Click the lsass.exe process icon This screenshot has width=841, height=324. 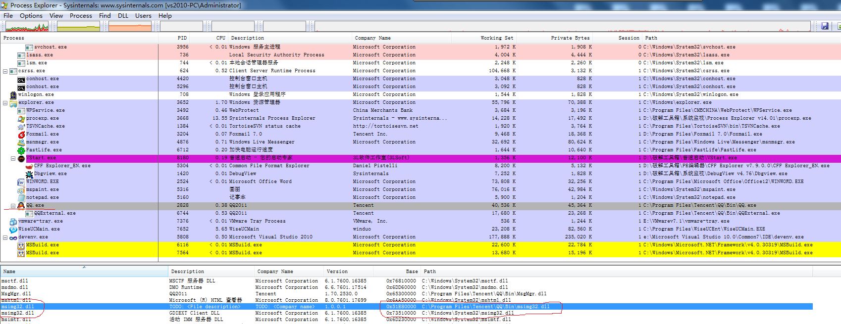tap(21, 55)
